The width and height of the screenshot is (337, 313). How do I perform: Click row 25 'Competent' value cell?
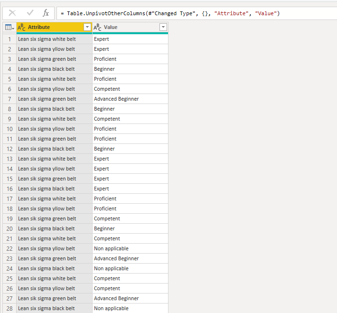click(130, 279)
